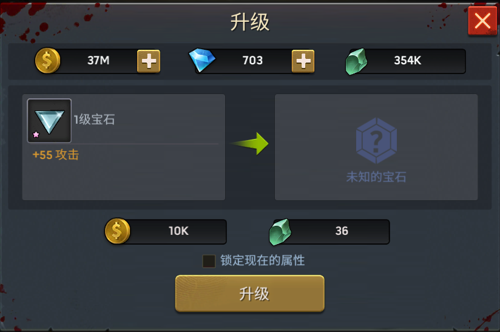
Task: Click the green ore icon beside 354K
Action: point(356,61)
